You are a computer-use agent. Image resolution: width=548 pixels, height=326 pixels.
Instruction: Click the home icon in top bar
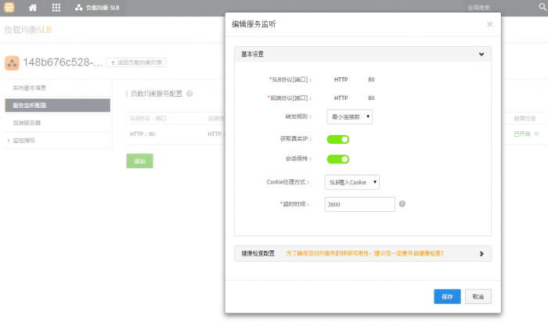pyautogui.click(x=33, y=7)
